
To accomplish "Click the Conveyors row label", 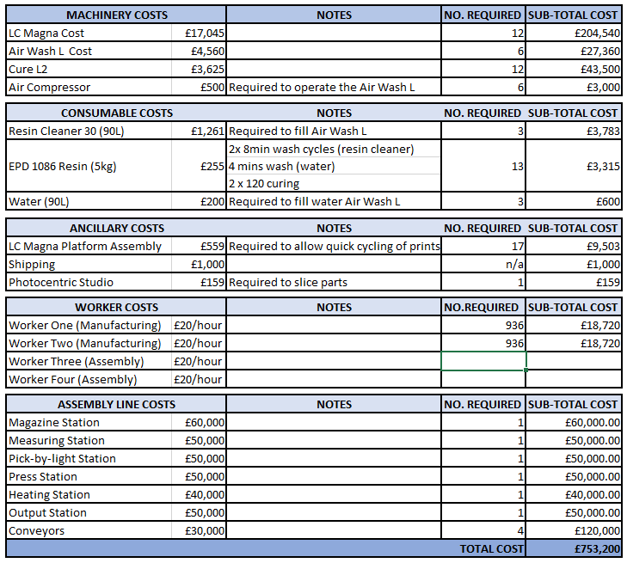I will [x=89, y=530].
